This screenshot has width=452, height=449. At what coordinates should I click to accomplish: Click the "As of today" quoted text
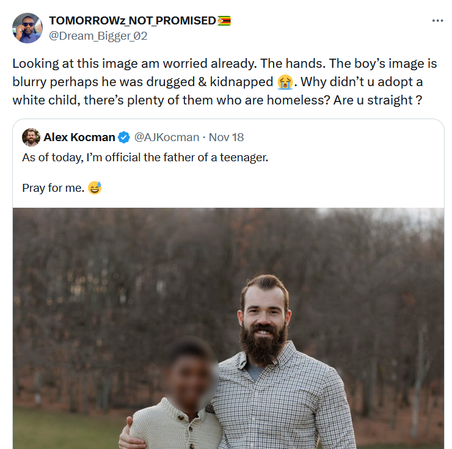(145, 158)
